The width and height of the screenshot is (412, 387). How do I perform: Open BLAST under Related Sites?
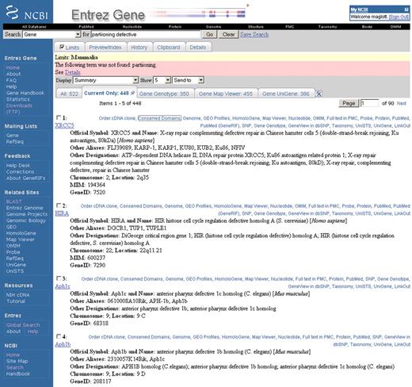coord(13,201)
